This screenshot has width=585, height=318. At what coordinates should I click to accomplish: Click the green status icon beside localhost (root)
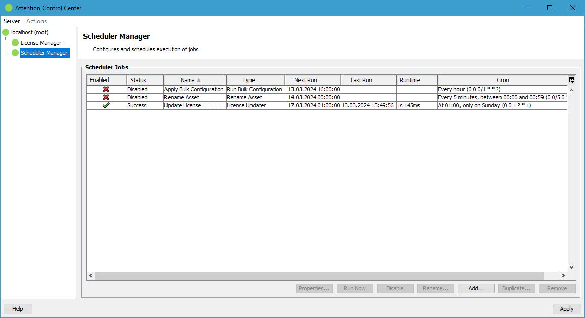click(6, 32)
